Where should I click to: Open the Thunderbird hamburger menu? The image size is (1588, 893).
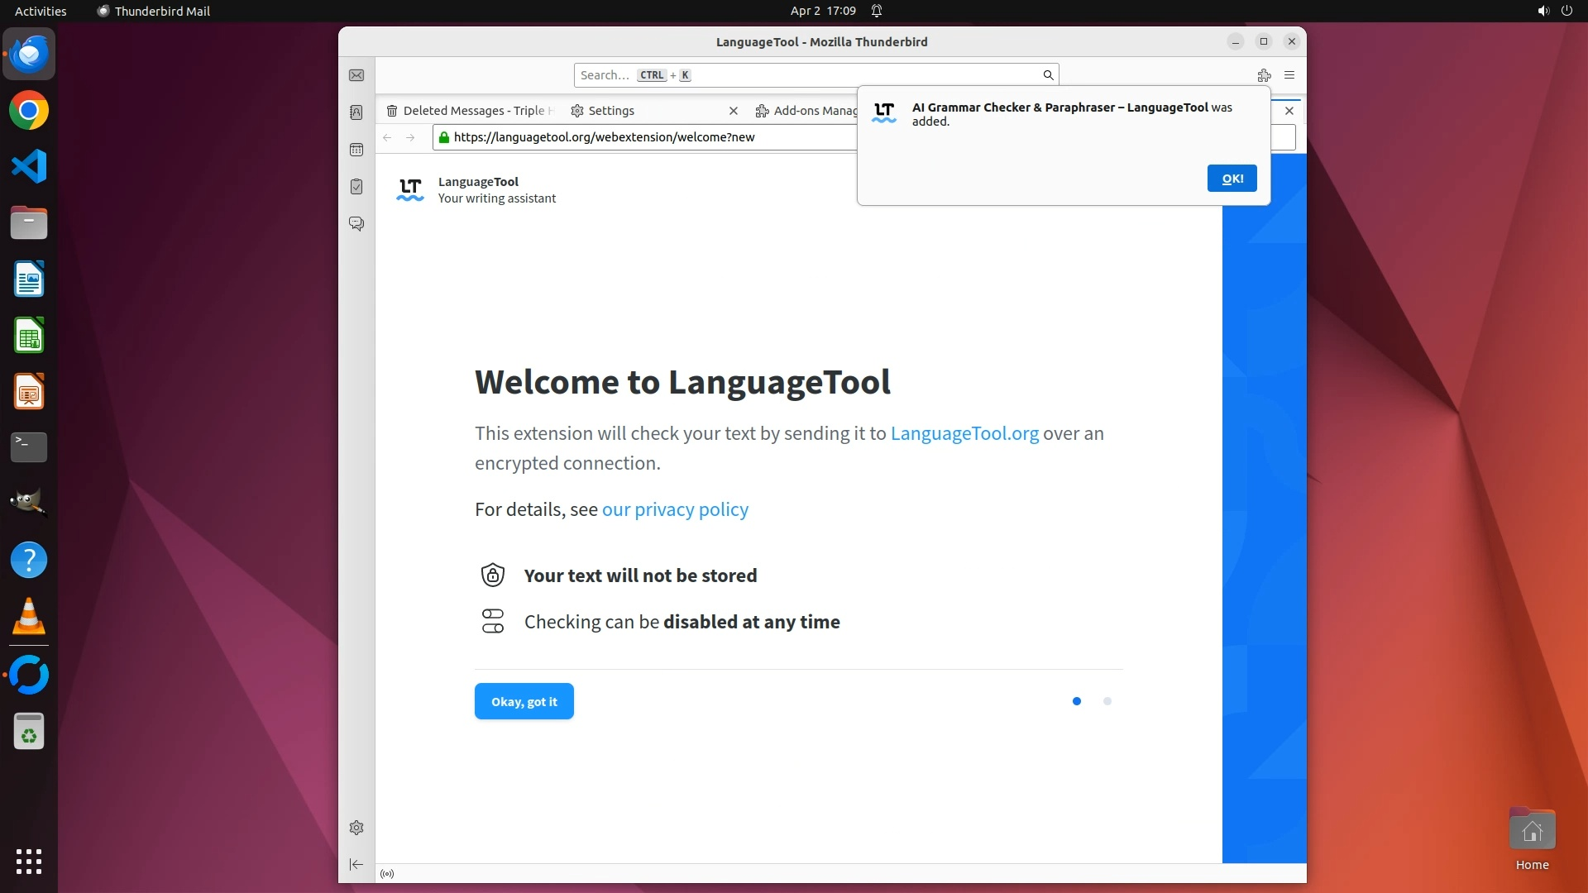1289,75
